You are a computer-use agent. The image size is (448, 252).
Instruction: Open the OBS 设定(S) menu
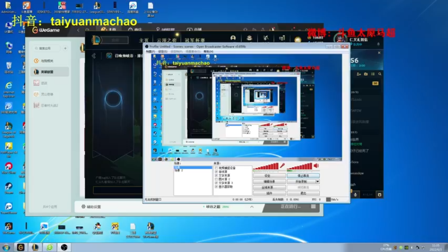[x=162, y=52]
